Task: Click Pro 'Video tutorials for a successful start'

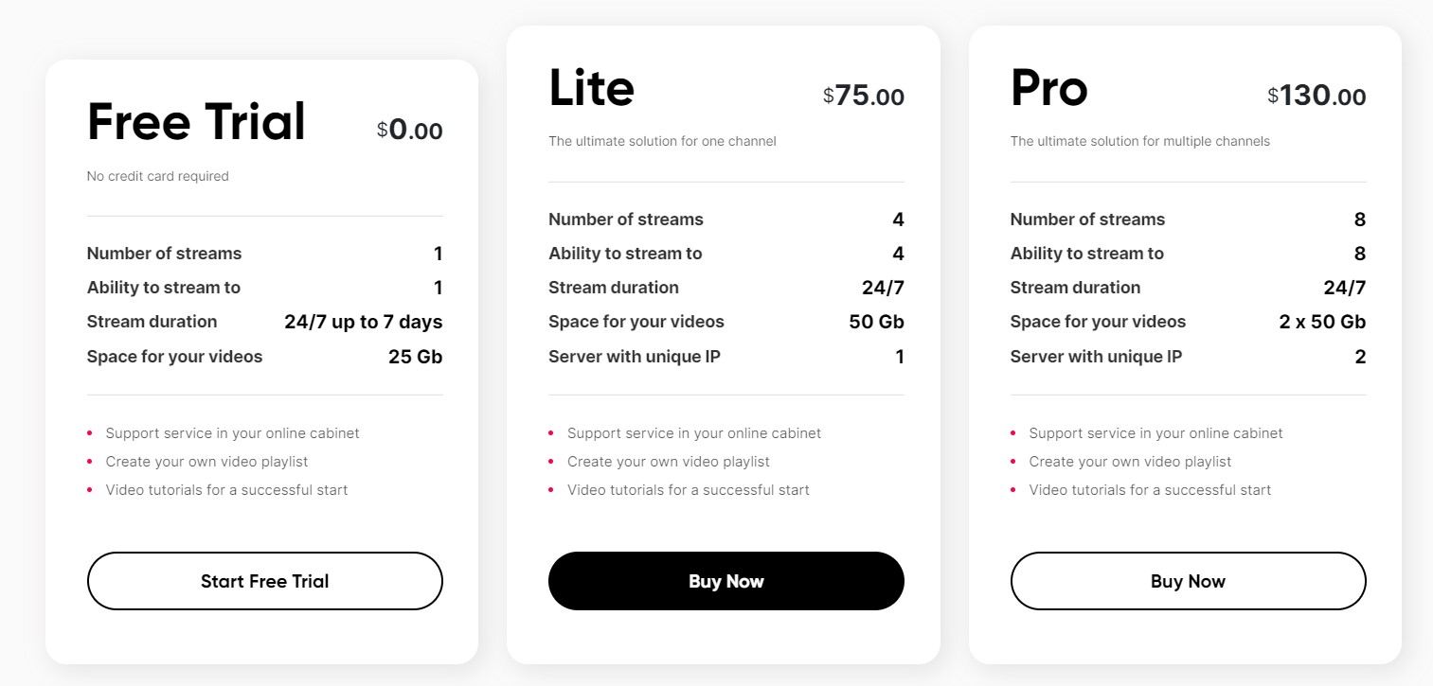Action: [1150, 490]
